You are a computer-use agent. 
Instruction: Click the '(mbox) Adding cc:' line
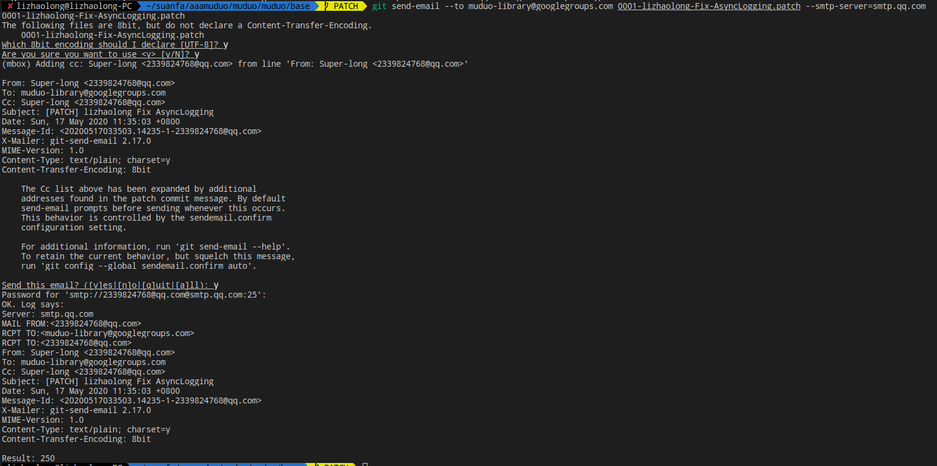235,64
